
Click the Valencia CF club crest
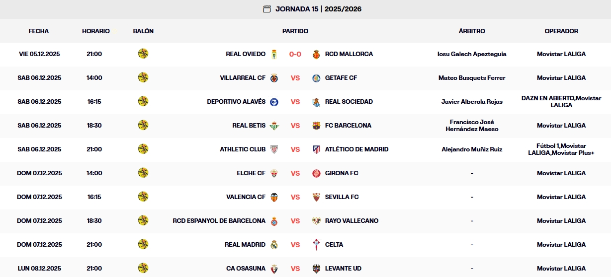pos(274,197)
